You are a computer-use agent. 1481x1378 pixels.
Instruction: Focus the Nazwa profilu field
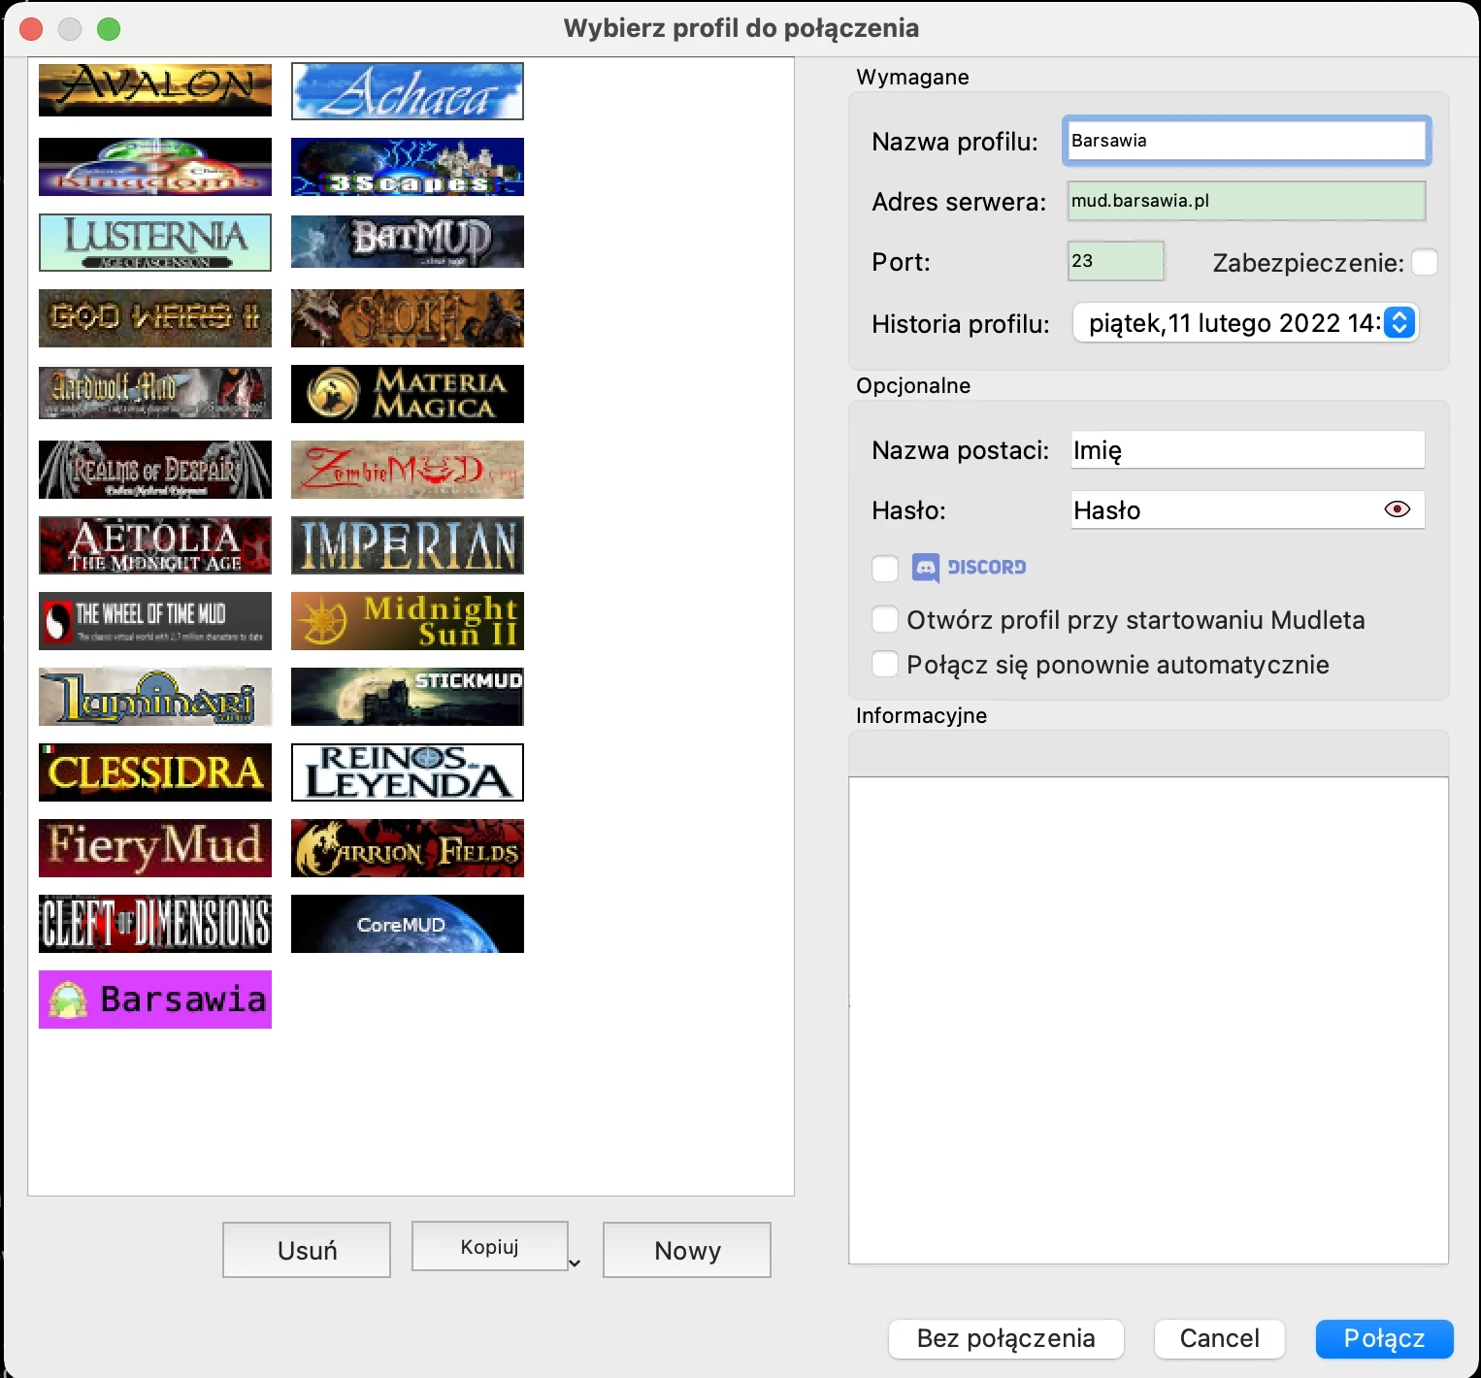[x=1246, y=140]
